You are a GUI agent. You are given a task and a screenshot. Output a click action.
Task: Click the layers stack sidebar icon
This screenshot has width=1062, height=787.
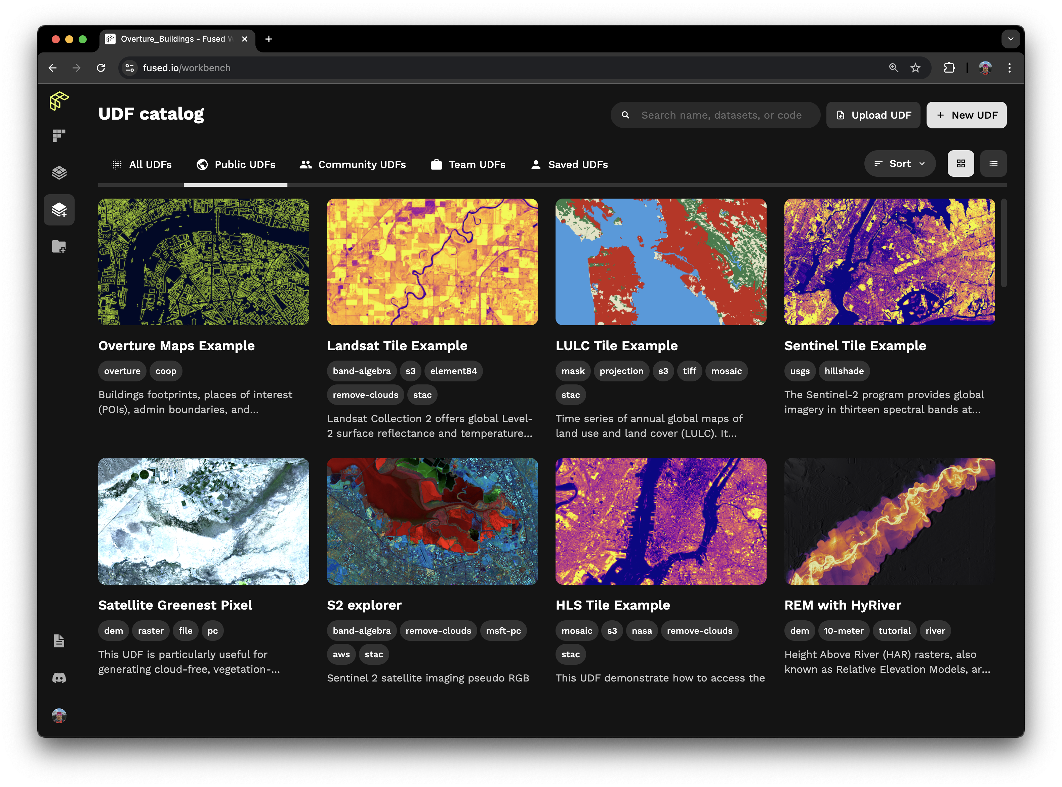pos(59,172)
